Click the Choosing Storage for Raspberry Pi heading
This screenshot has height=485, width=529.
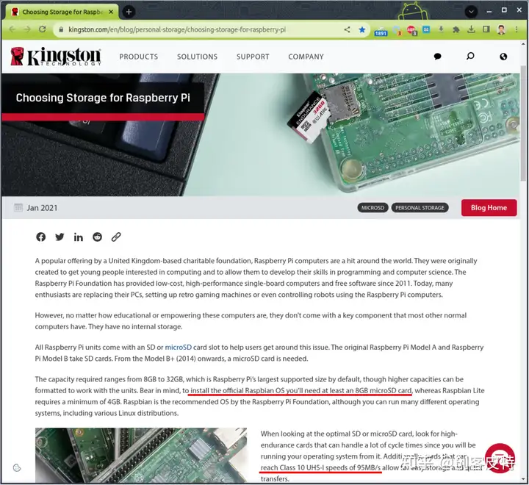[103, 98]
